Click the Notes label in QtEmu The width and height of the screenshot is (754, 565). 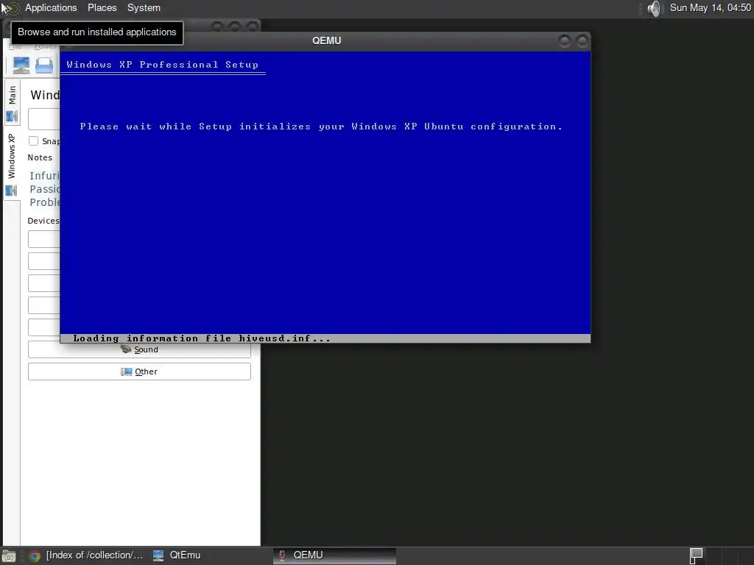tap(40, 157)
